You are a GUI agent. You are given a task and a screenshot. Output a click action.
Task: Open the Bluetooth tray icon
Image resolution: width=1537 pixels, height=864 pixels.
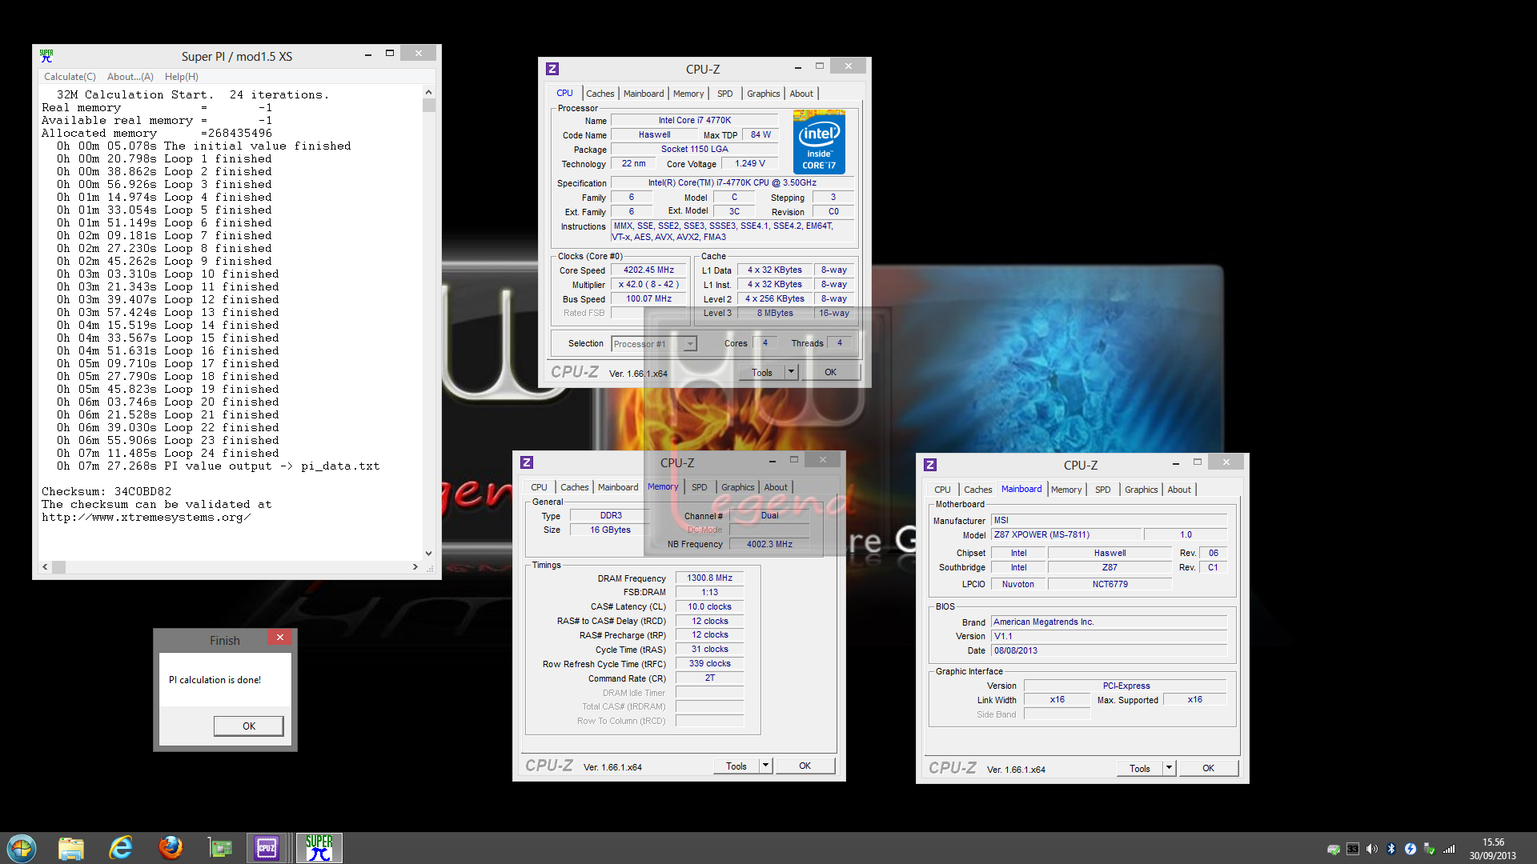point(1391,849)
